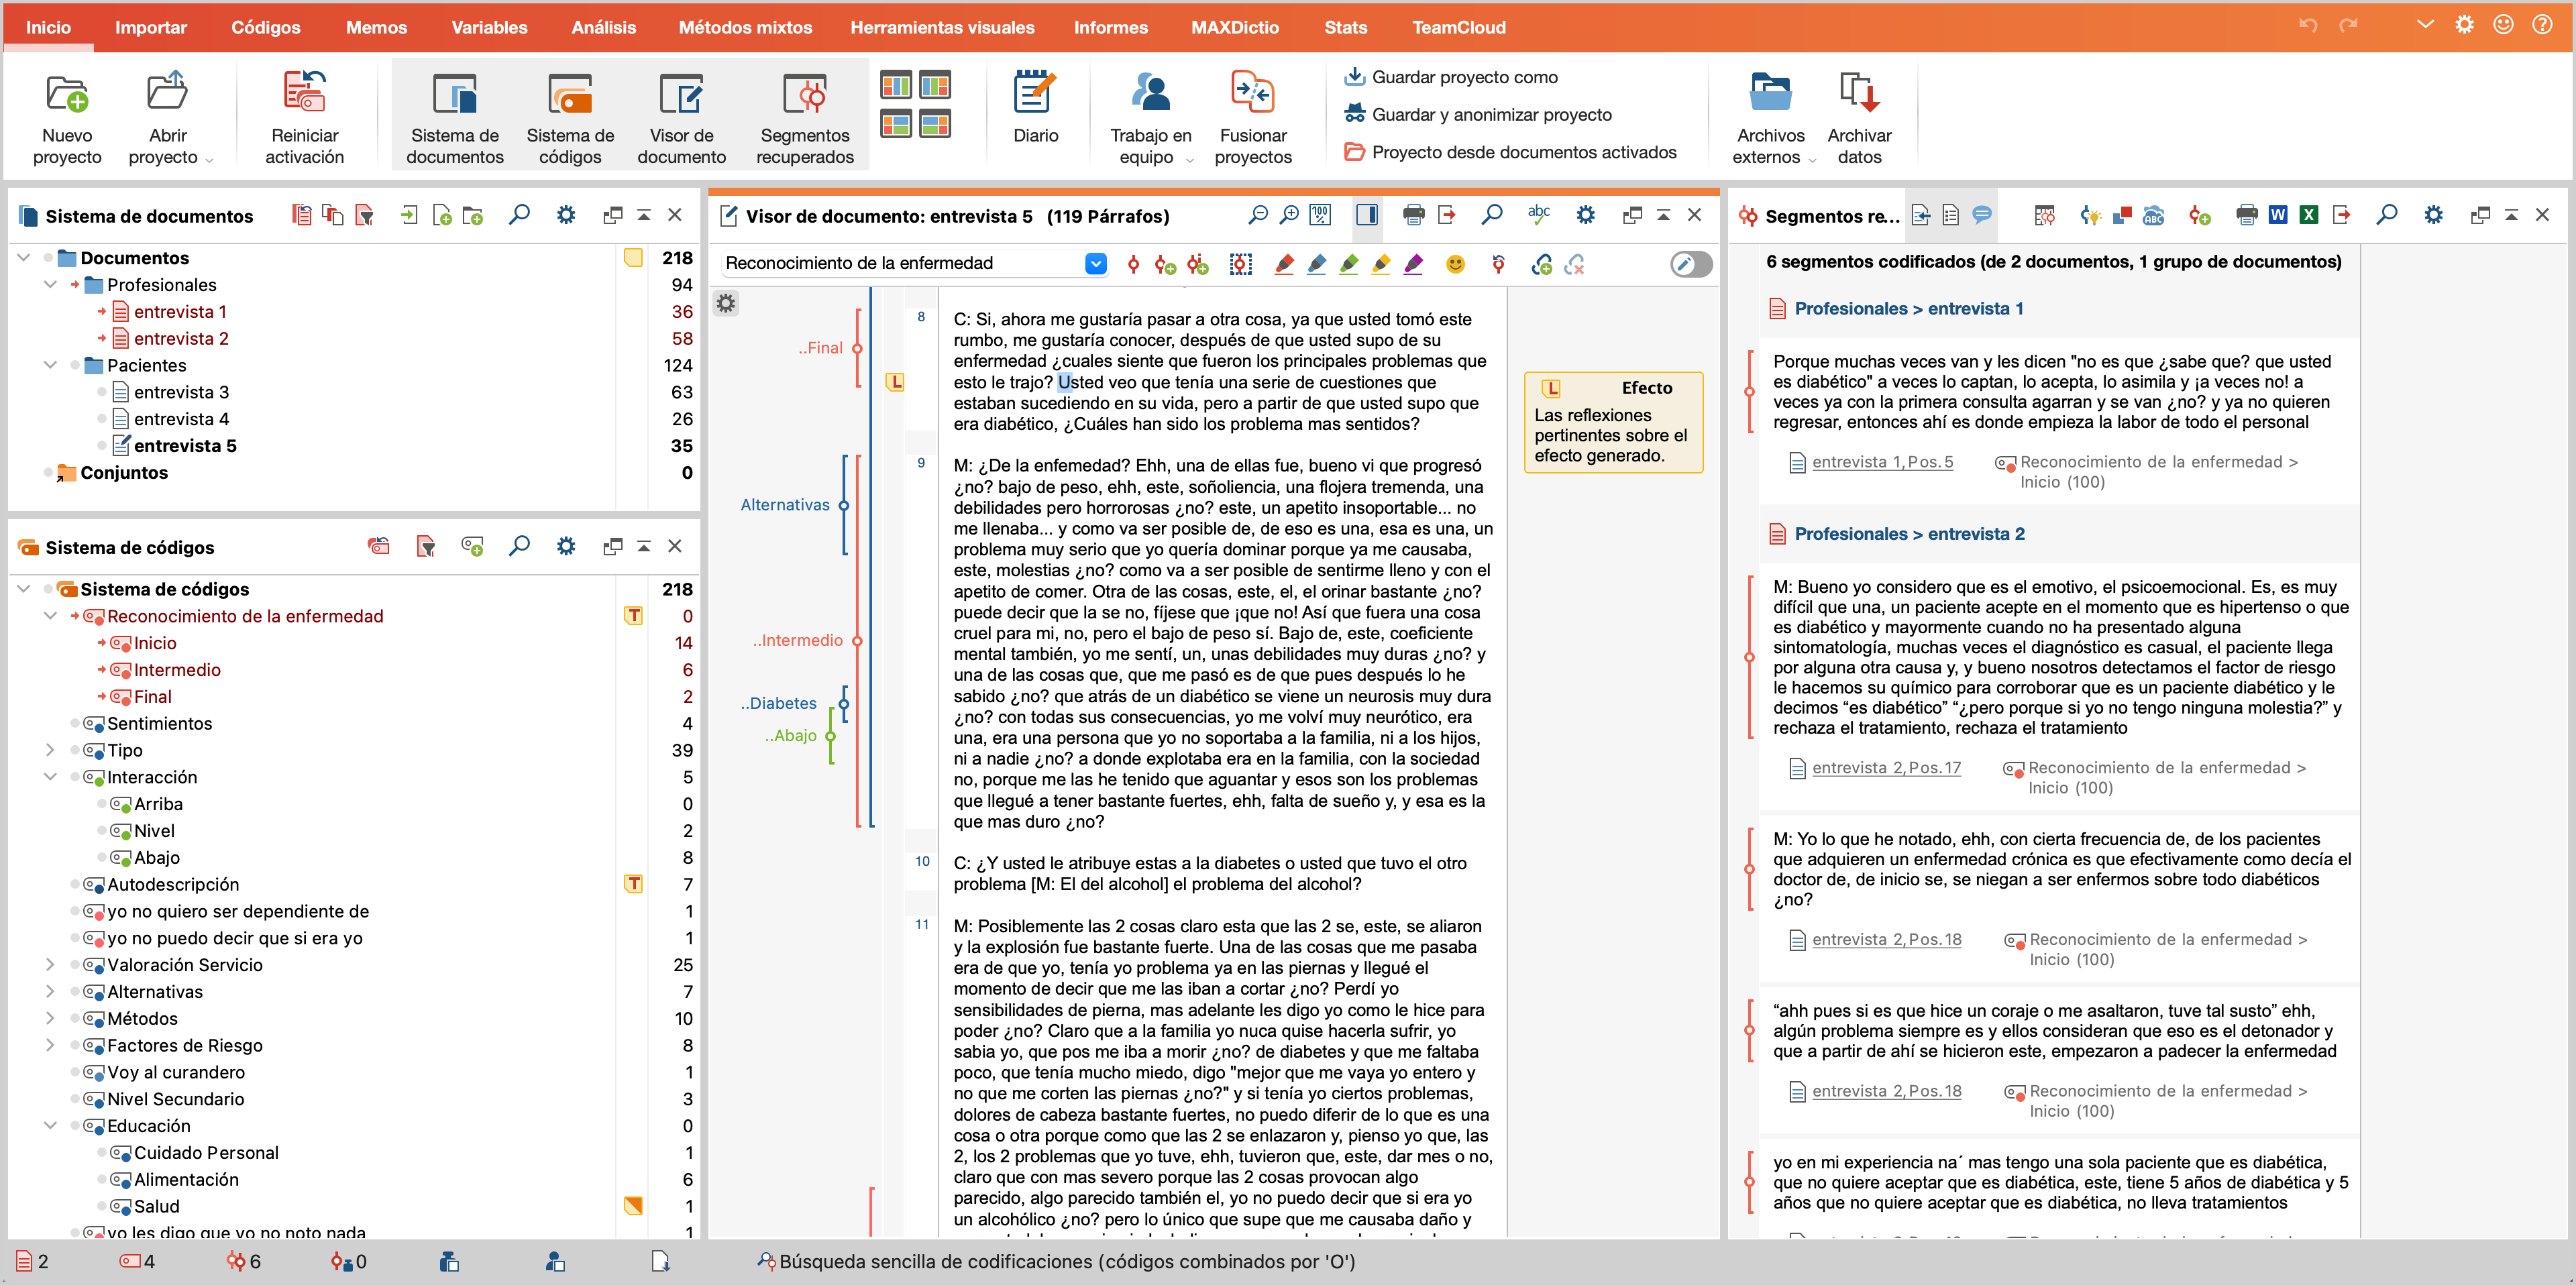This screenshot has height=1285, width=2576.
Task: Click the Efecto memo note
Action: coord(1613,421)
